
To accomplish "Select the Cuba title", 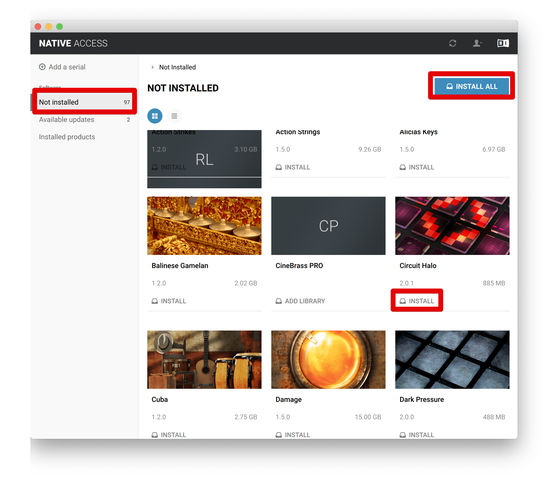I will point(160,399).
